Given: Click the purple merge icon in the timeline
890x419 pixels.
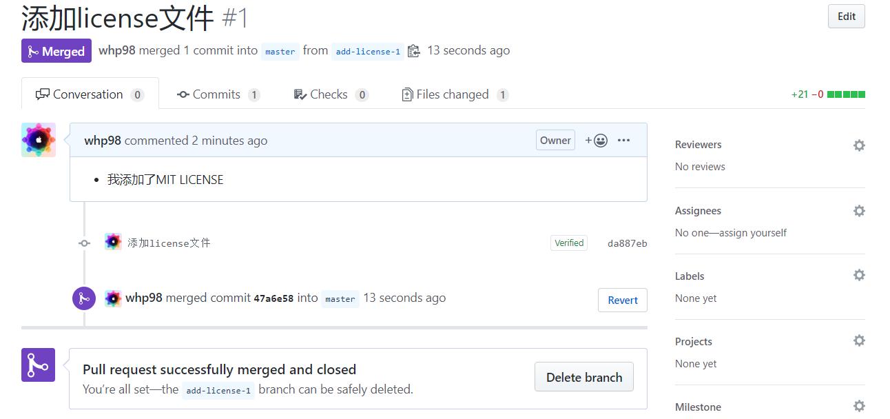Looking at the screenshot, I should [x=84, y=298].
